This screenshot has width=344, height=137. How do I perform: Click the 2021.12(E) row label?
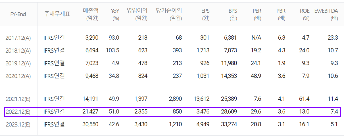click(x=18, y=99)
